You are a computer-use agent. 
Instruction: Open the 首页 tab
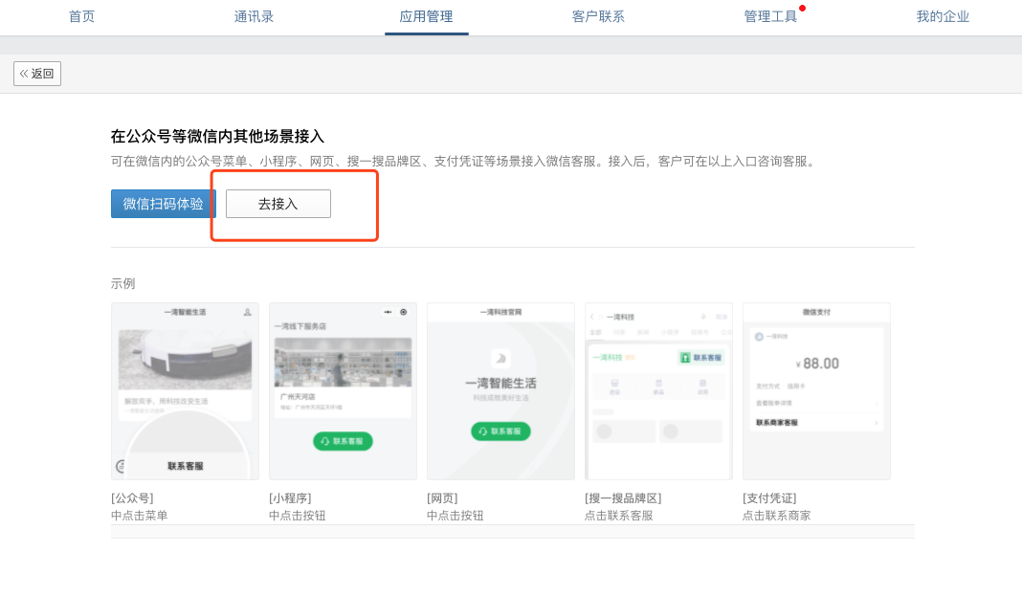click(81, 16)
